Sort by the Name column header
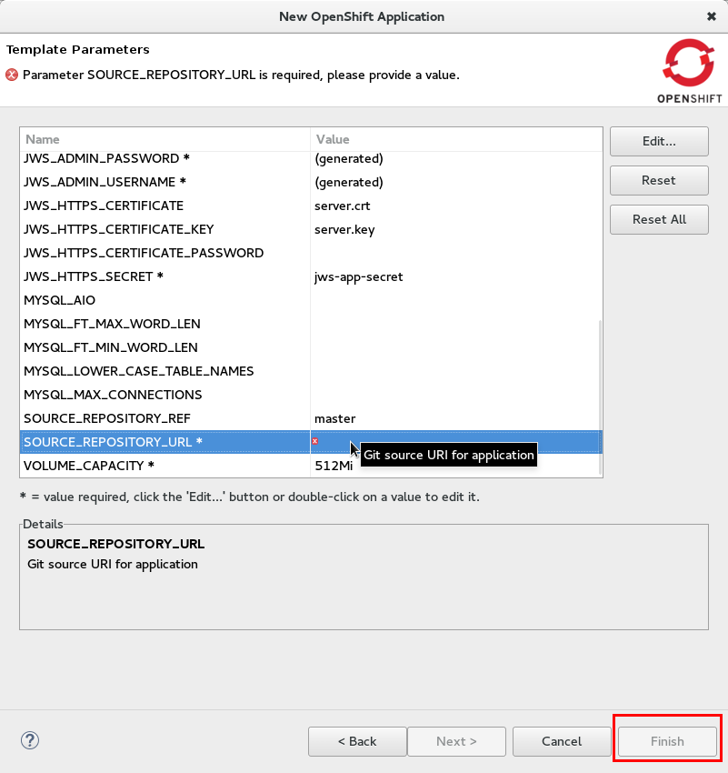 (x=165, y=139)
